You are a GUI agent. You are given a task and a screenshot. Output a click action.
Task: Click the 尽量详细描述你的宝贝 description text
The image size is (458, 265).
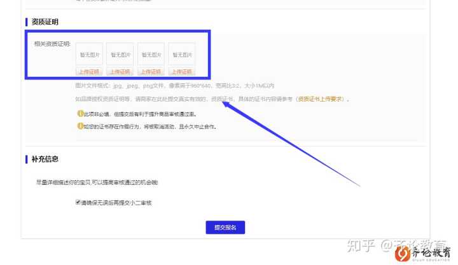pyautogui.click(x=97, y=182)
